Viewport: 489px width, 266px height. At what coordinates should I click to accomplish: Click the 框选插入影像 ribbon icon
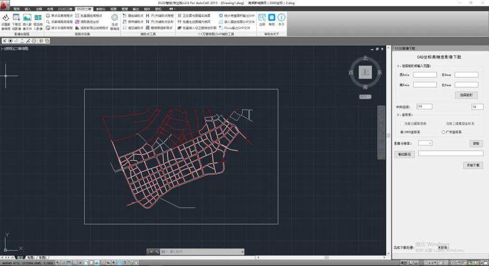pyautogui.click(x=38, y=22)
